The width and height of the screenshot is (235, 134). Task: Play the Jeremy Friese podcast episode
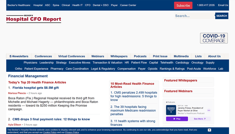click(x=177, y=119)
